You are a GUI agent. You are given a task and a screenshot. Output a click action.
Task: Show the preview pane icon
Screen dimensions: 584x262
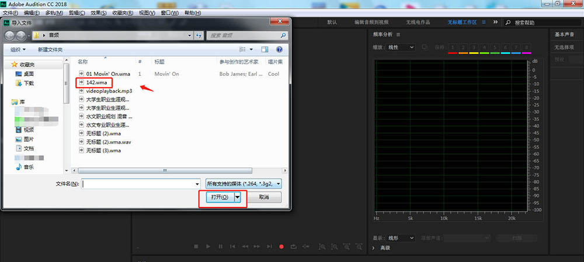click(265, 49)
